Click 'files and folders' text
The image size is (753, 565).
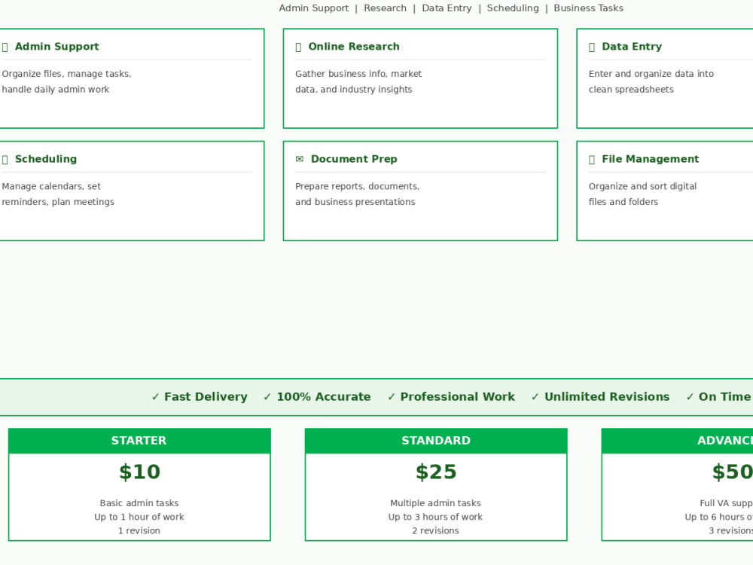click(x=623, y=202)
